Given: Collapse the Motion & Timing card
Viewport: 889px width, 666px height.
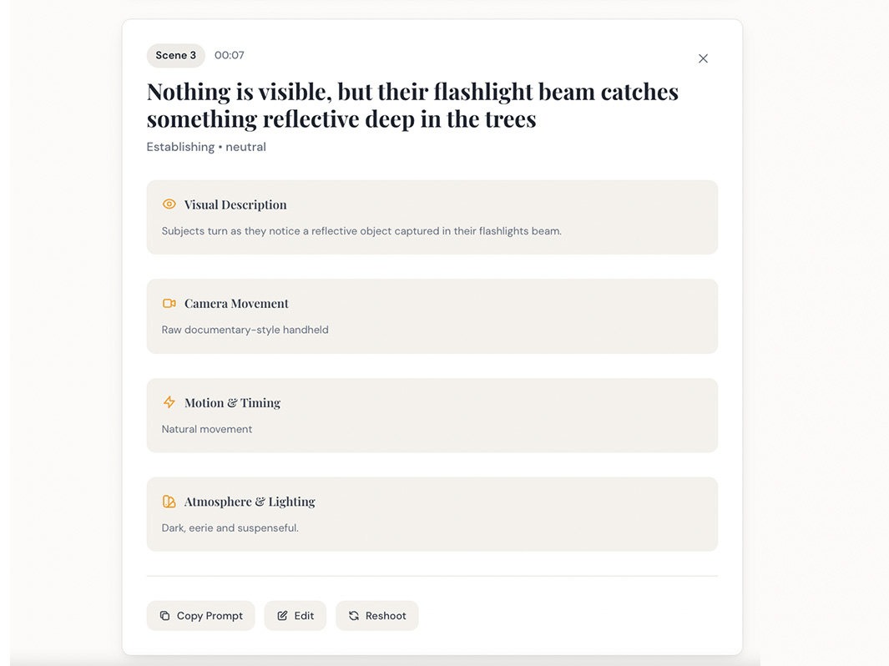Looking at the screenshot, I should (432, 415).
